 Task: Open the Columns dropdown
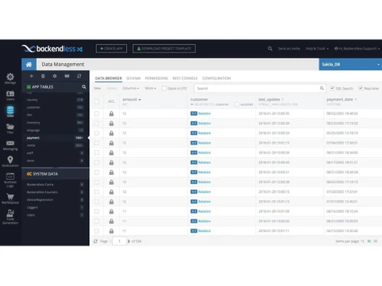pyautogui.click(x=131, y=88)
